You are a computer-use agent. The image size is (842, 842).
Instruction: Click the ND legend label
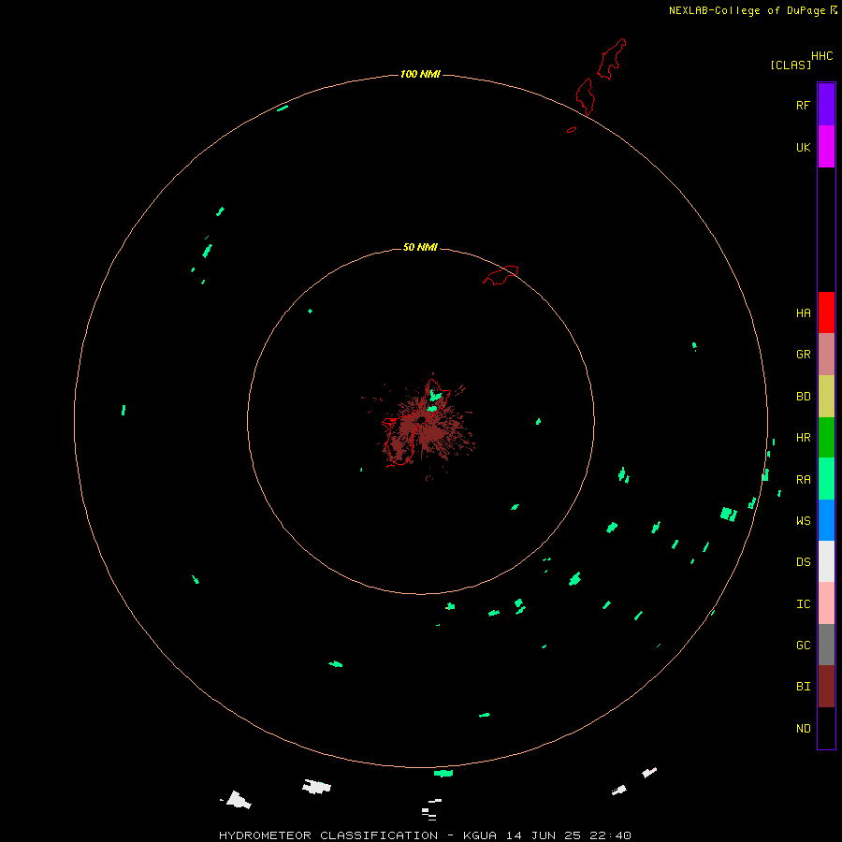(803, 728)
